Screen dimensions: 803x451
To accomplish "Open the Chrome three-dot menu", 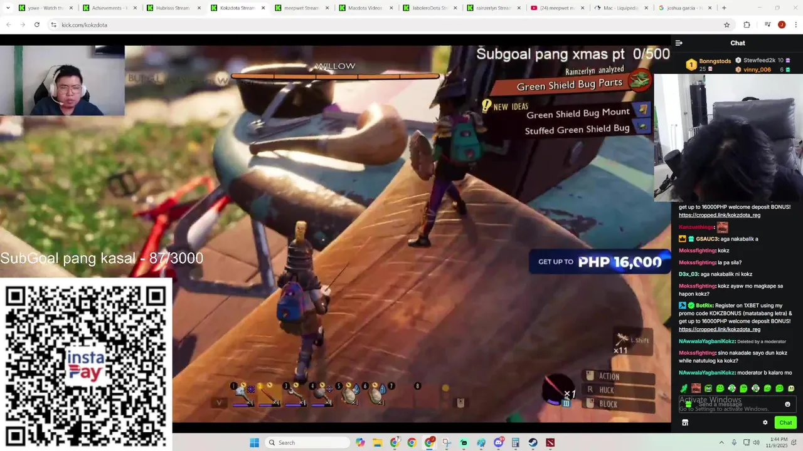I will pos(795,24).
